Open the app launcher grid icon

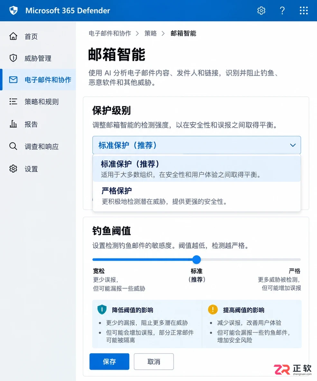pos(304,10)
